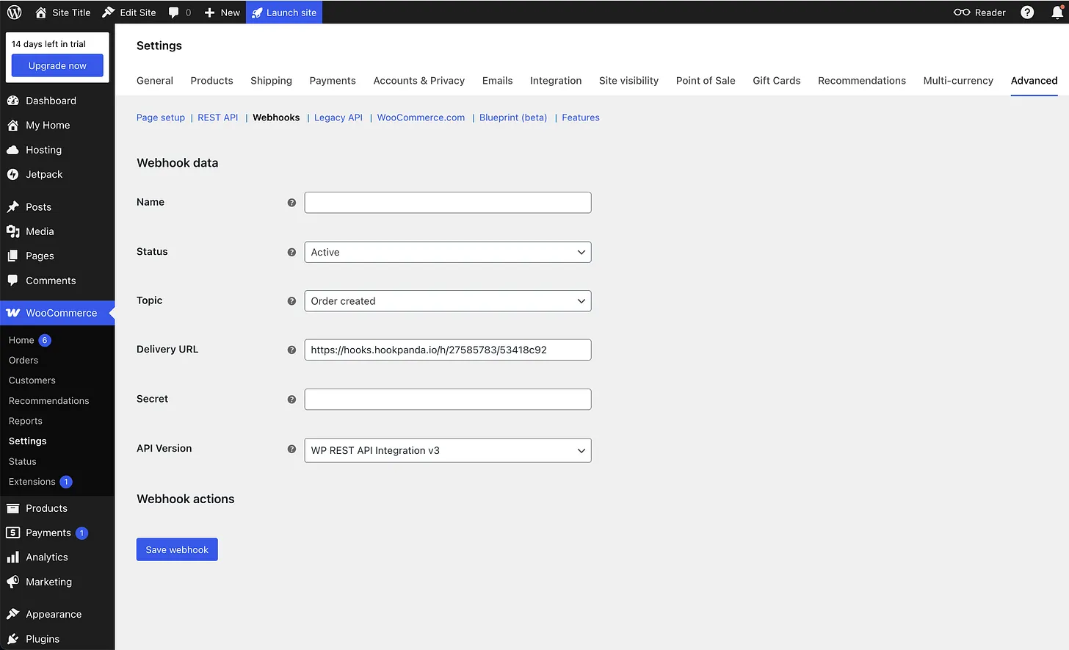
Task: Open comments bubble in admin bar
Action: (x=179, y=12)
